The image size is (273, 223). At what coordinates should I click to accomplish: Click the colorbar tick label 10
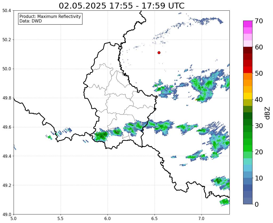coord(259,178)
